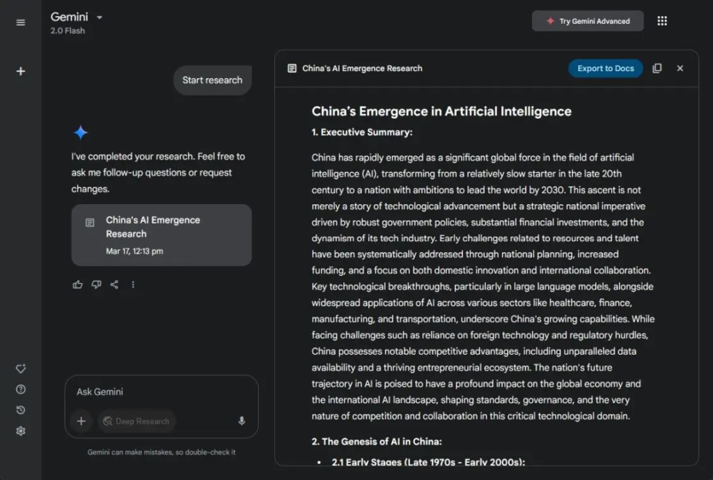The width and height of the screenshot is (713, 480).
Task: Click the Start research suggestion chip
Action: [212, 79]
